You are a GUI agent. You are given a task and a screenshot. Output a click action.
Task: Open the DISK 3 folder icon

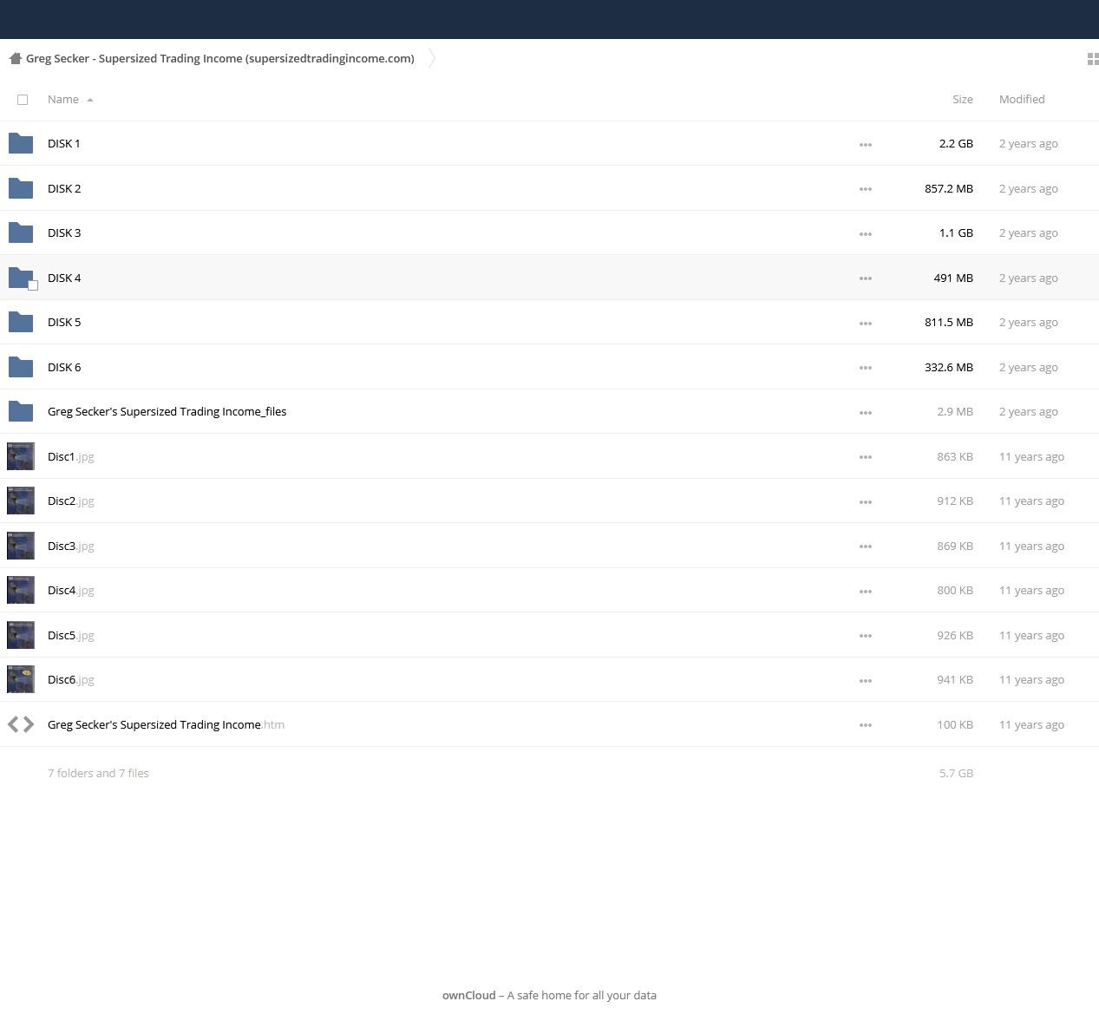tap(21, 233)
